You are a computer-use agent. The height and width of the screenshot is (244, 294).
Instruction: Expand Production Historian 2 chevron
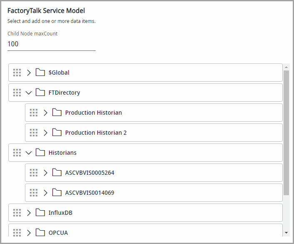(x=45, y=133)
